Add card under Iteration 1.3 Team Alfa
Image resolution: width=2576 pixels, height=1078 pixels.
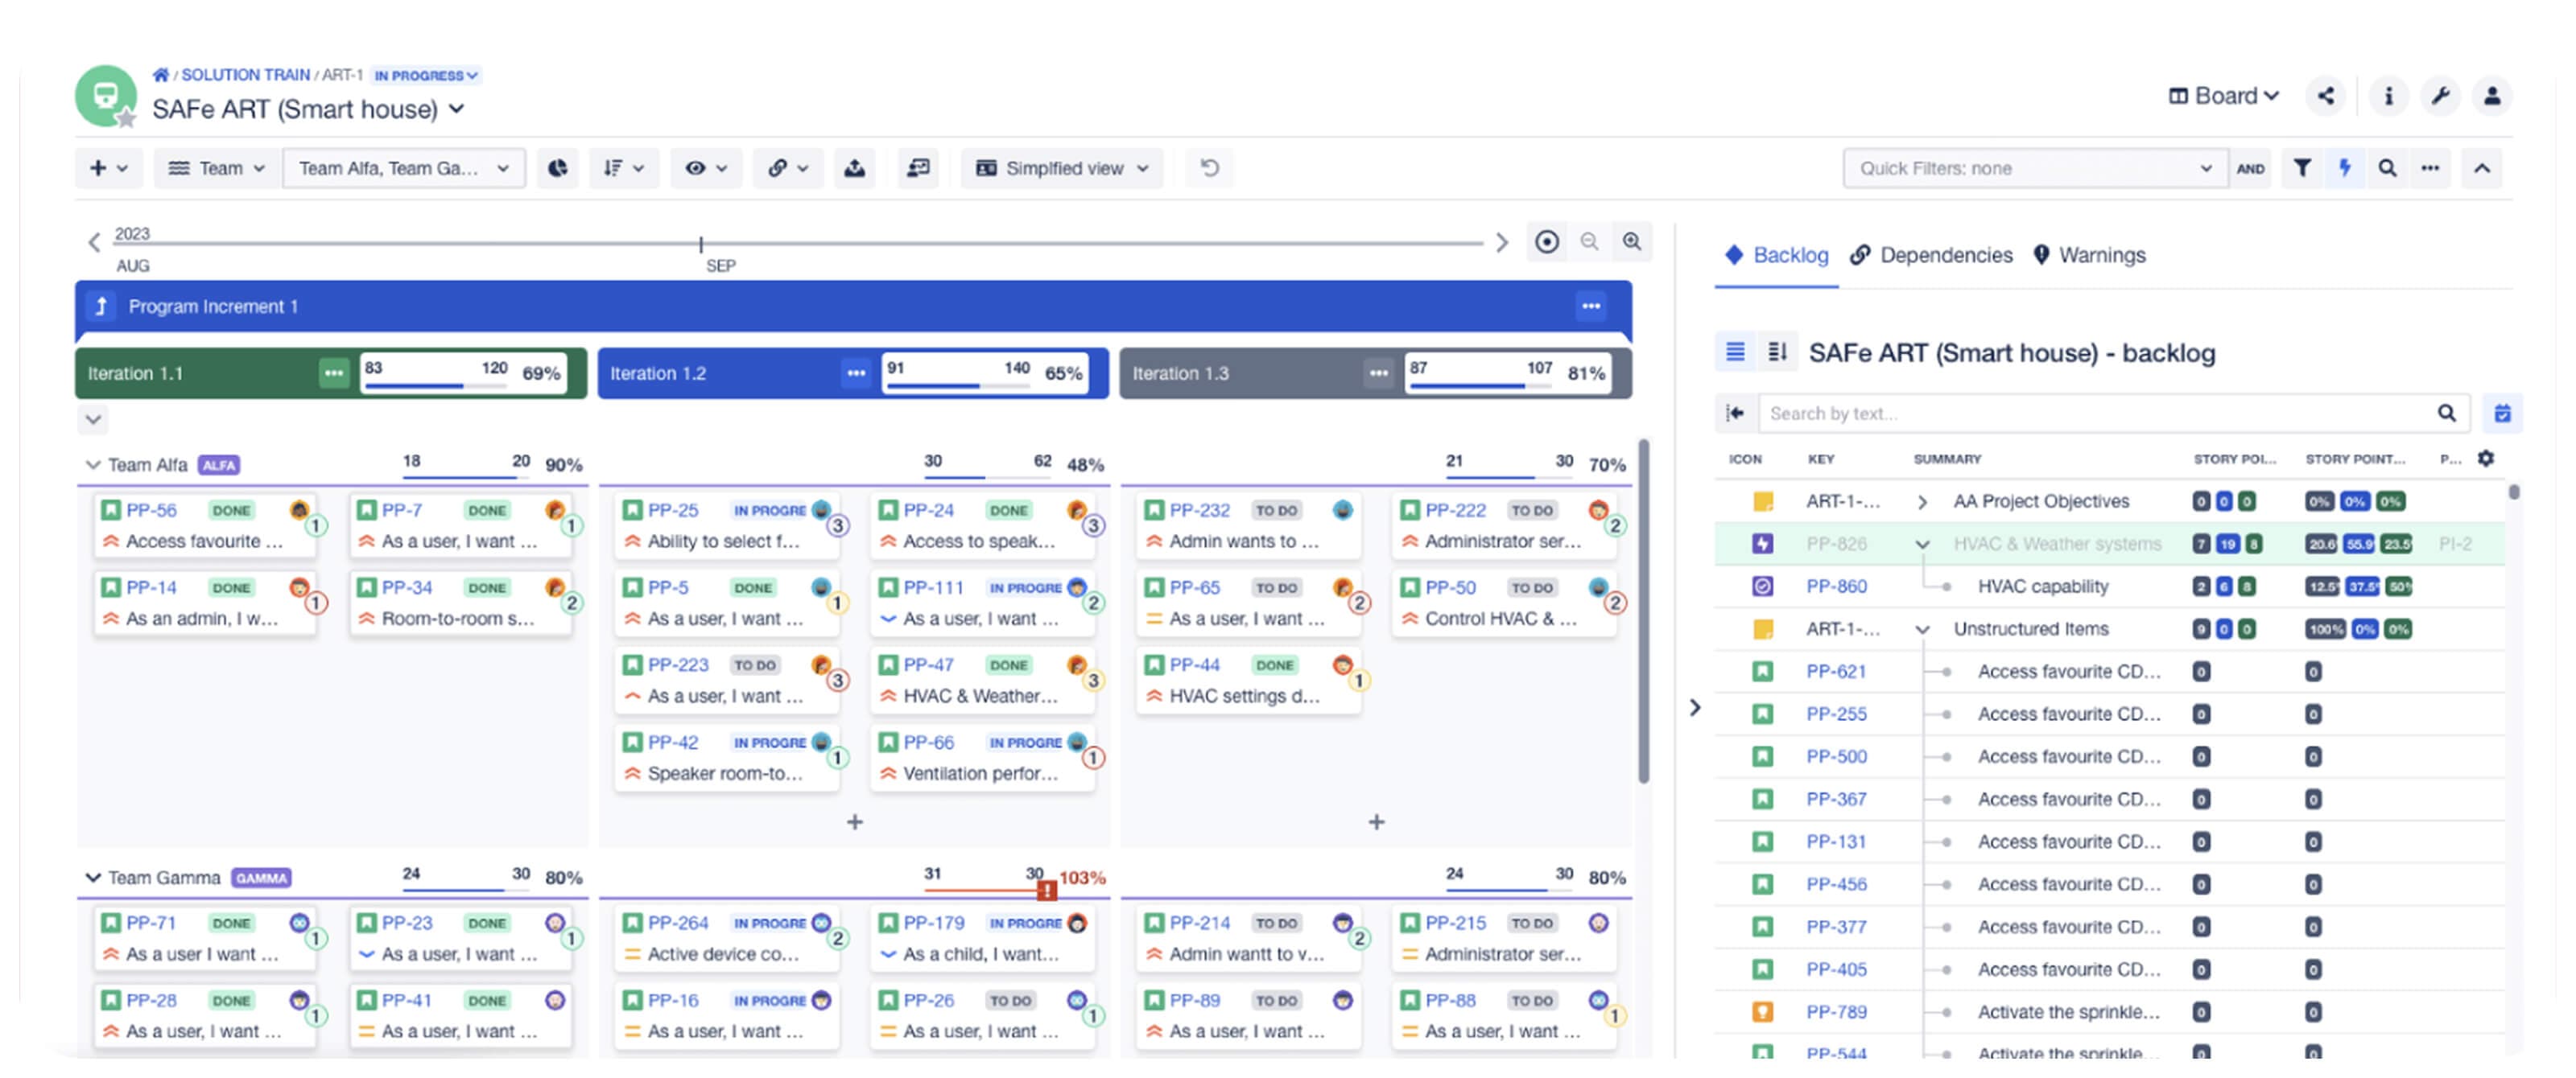[x=1377, y=821]
